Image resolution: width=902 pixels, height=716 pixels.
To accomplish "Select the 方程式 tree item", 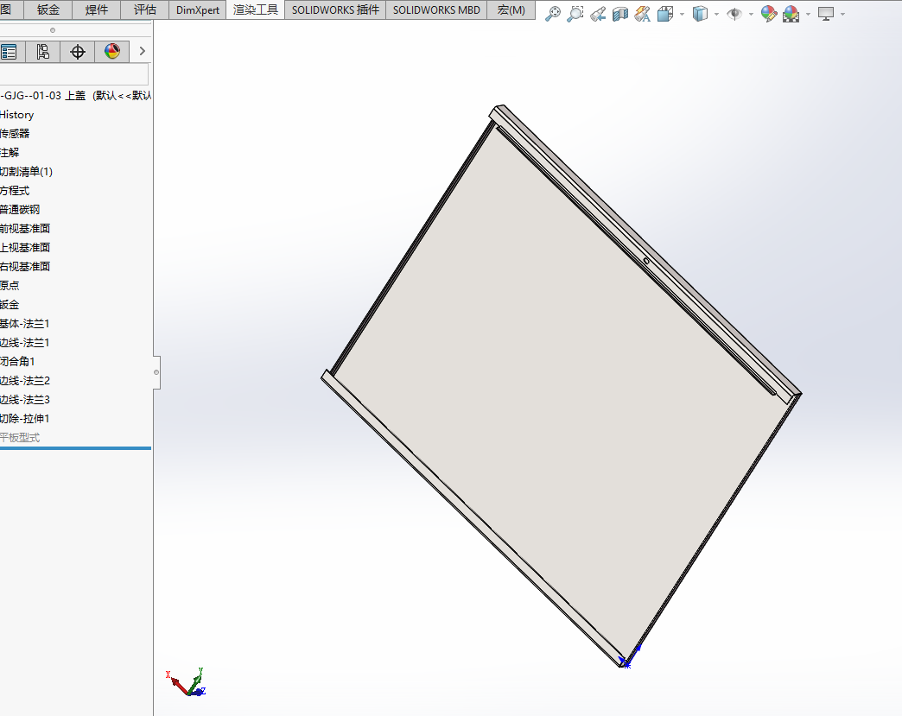I will [x=15, y=190].
